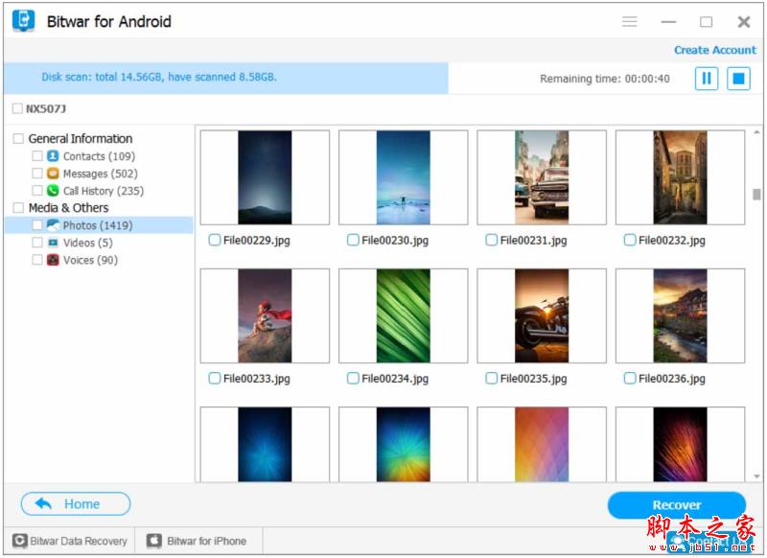Click the Bitwar Data Recovery icon
The height and width of the screenshot is (558, 767).
coord(19,541)
